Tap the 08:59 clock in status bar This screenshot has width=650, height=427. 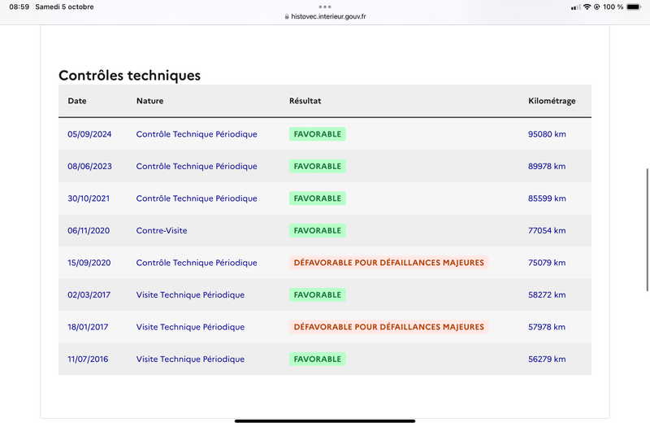19,7
